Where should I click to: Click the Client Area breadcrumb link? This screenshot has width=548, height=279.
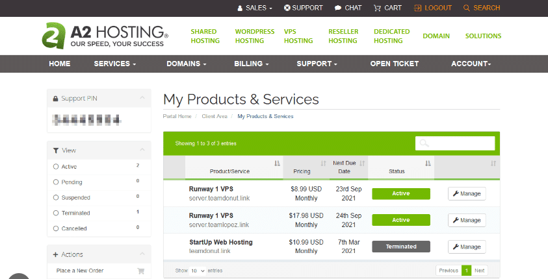[215, 116]
